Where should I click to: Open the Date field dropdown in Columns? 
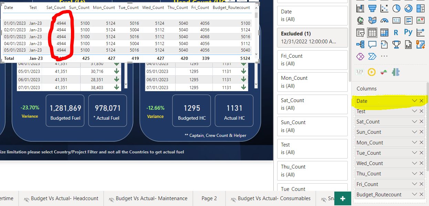(415, 101)
